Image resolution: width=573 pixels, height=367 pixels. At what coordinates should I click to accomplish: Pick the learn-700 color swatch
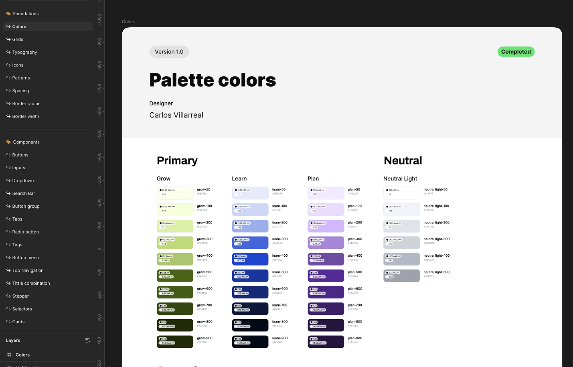tap(250, 308)
